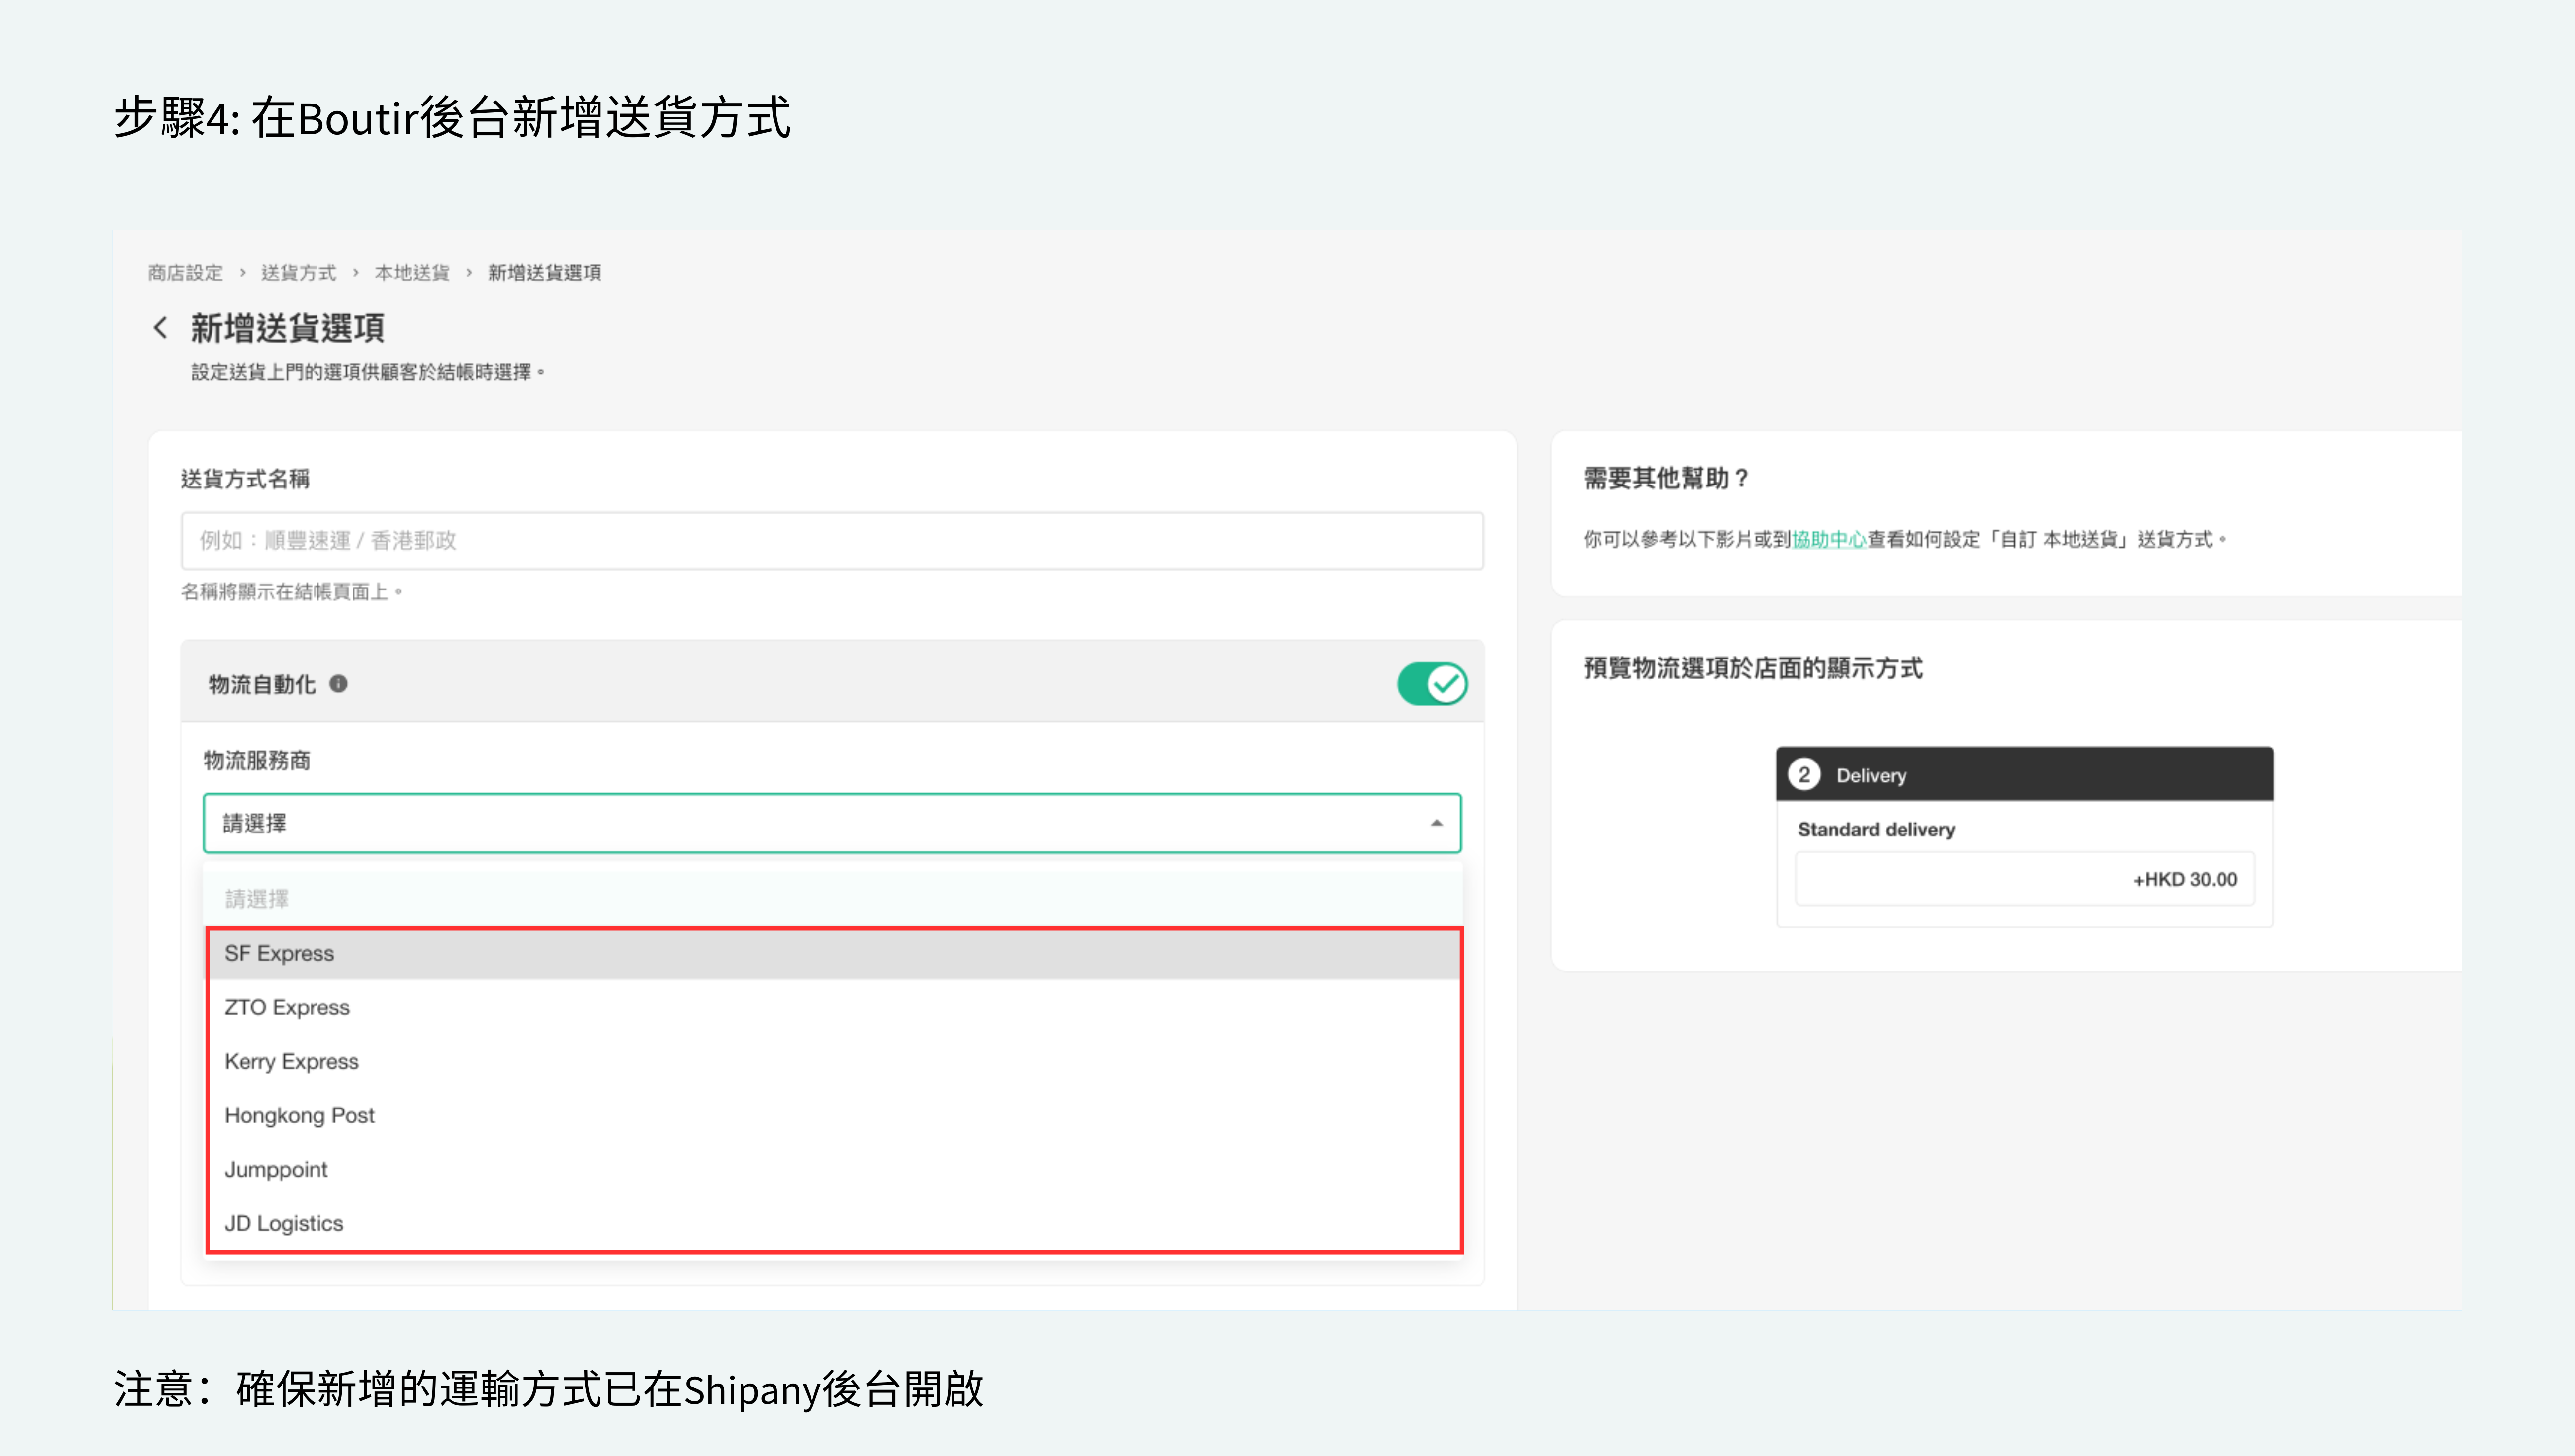Navigate to 送貨方式 breadcrumb
The image size is (2575, 1456).
click(298, 273)
